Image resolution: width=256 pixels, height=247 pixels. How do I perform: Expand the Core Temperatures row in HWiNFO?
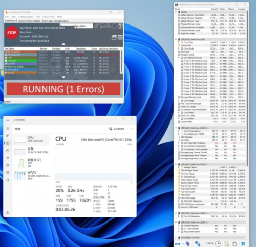point(179,131)
